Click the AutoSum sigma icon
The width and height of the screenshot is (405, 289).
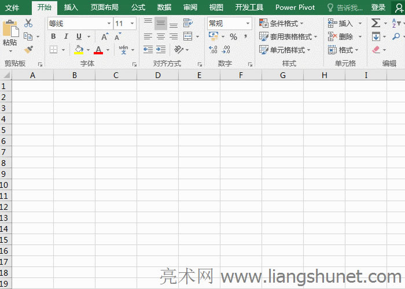point(376,23)
